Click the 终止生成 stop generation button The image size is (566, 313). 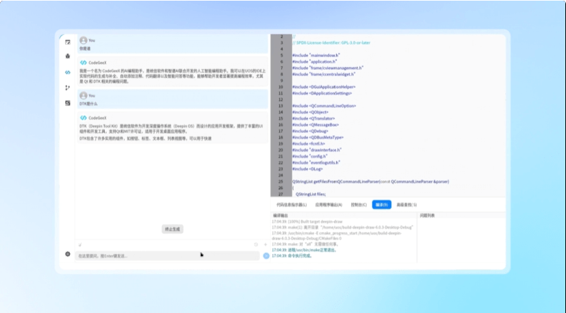[x=172, y=229]
